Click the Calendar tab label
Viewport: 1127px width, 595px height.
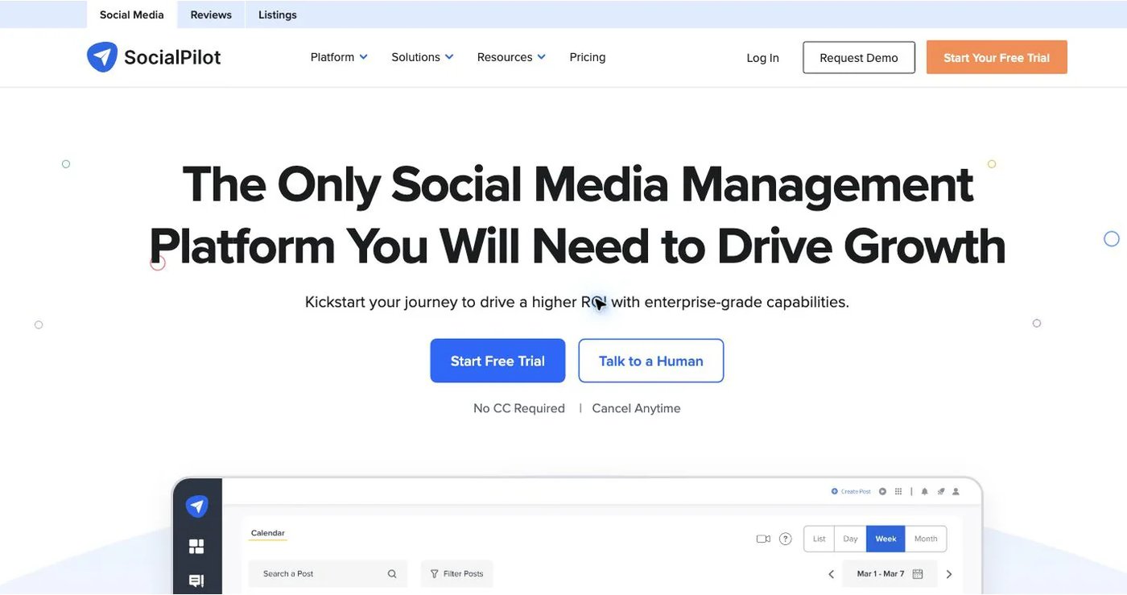[x=268, y=533]
